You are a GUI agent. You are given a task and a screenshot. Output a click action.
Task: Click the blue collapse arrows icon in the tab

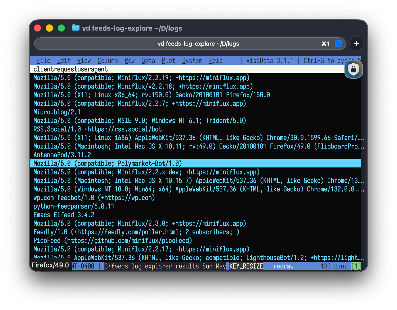(338, 44)
